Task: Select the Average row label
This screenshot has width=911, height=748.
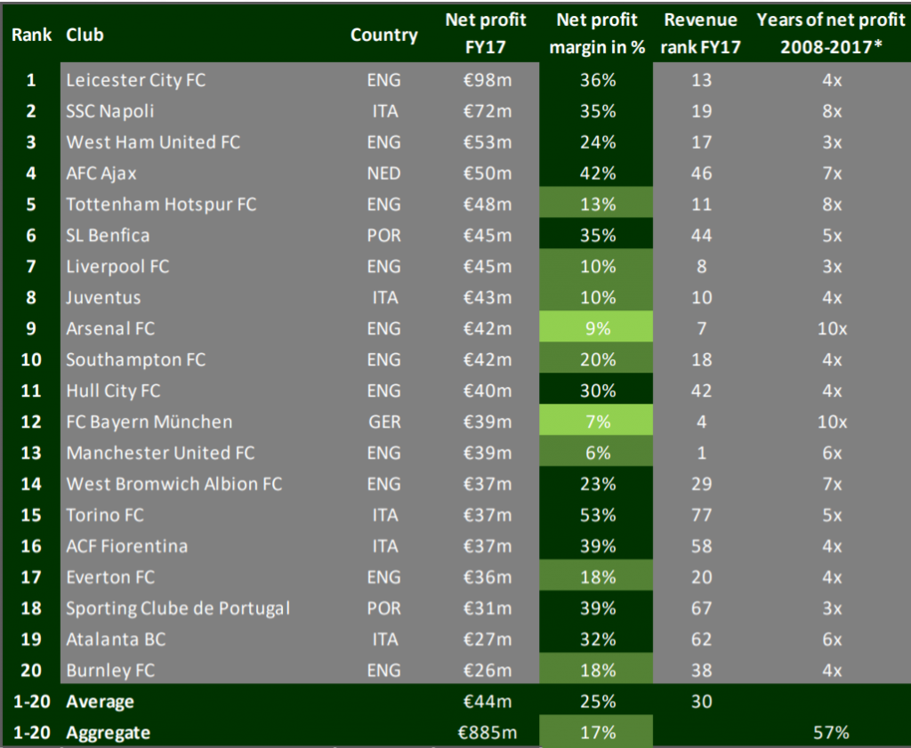Action: (x=100, y=702)
